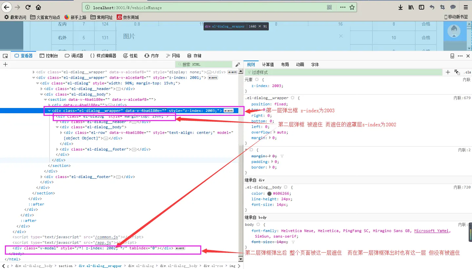Open the 存储 Storage tab

(194, 56)
